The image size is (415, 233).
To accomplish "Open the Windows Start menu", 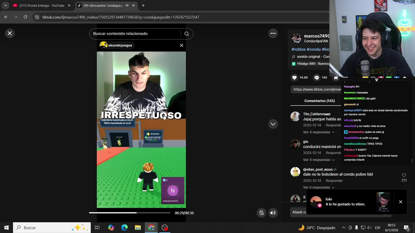I will pos(6,227).
